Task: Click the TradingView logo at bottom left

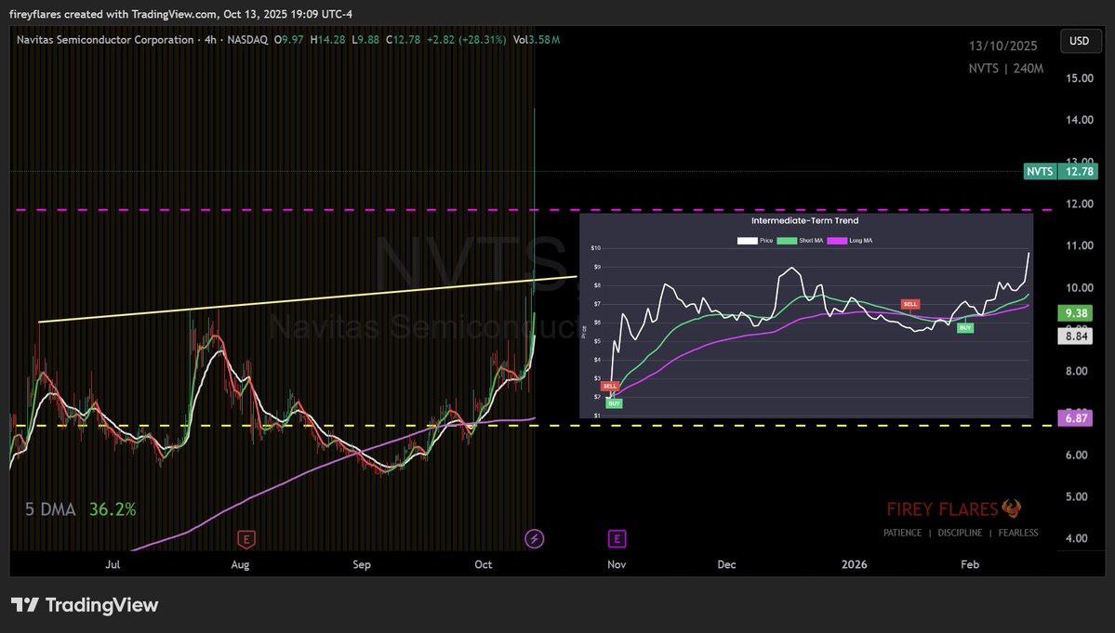Action: [x=85, y=605]
